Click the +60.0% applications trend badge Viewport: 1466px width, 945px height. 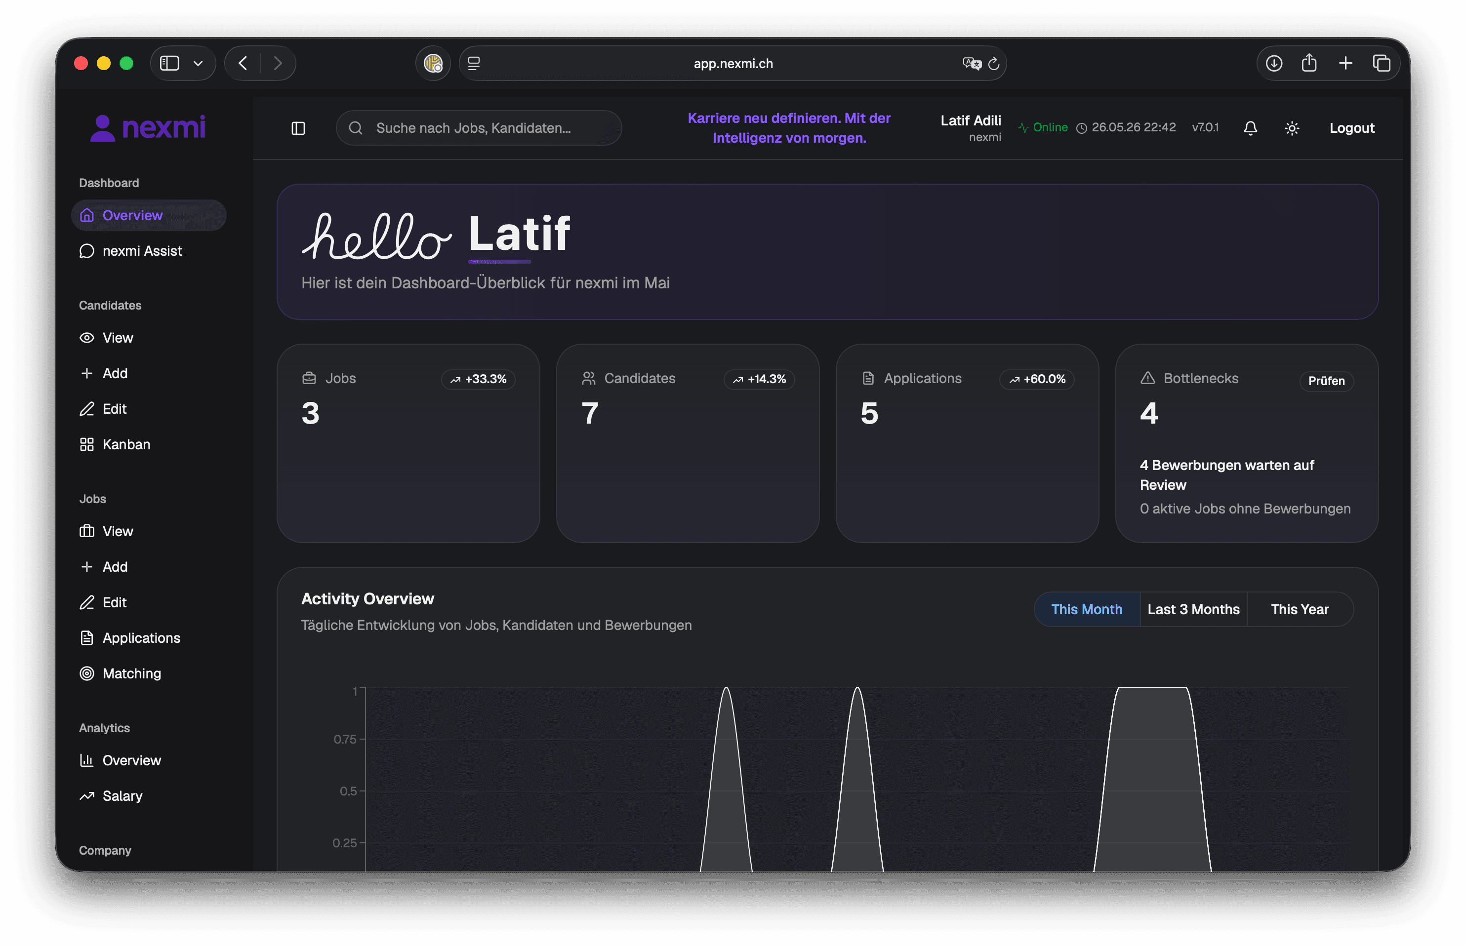pyautogui.click(x=1037, y=379)
